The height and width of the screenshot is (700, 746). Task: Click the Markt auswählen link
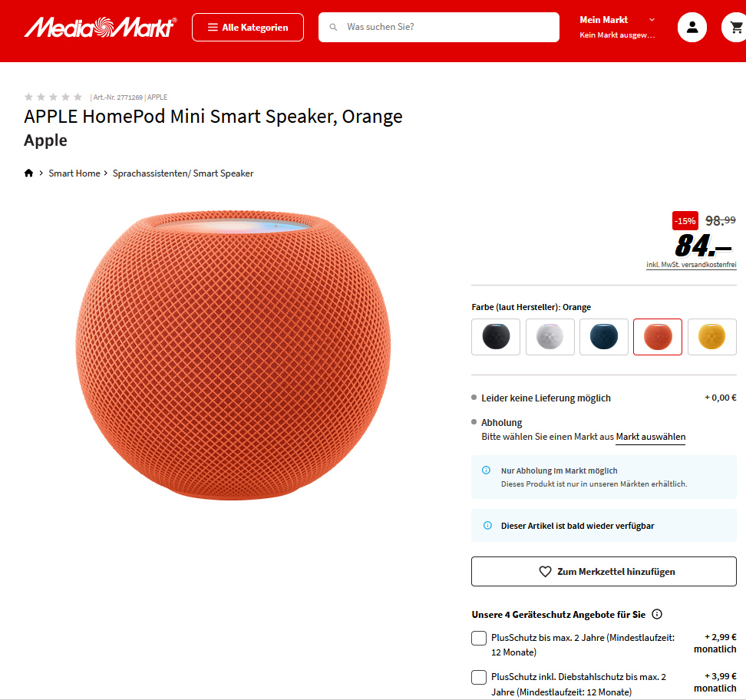pos(650,437)
